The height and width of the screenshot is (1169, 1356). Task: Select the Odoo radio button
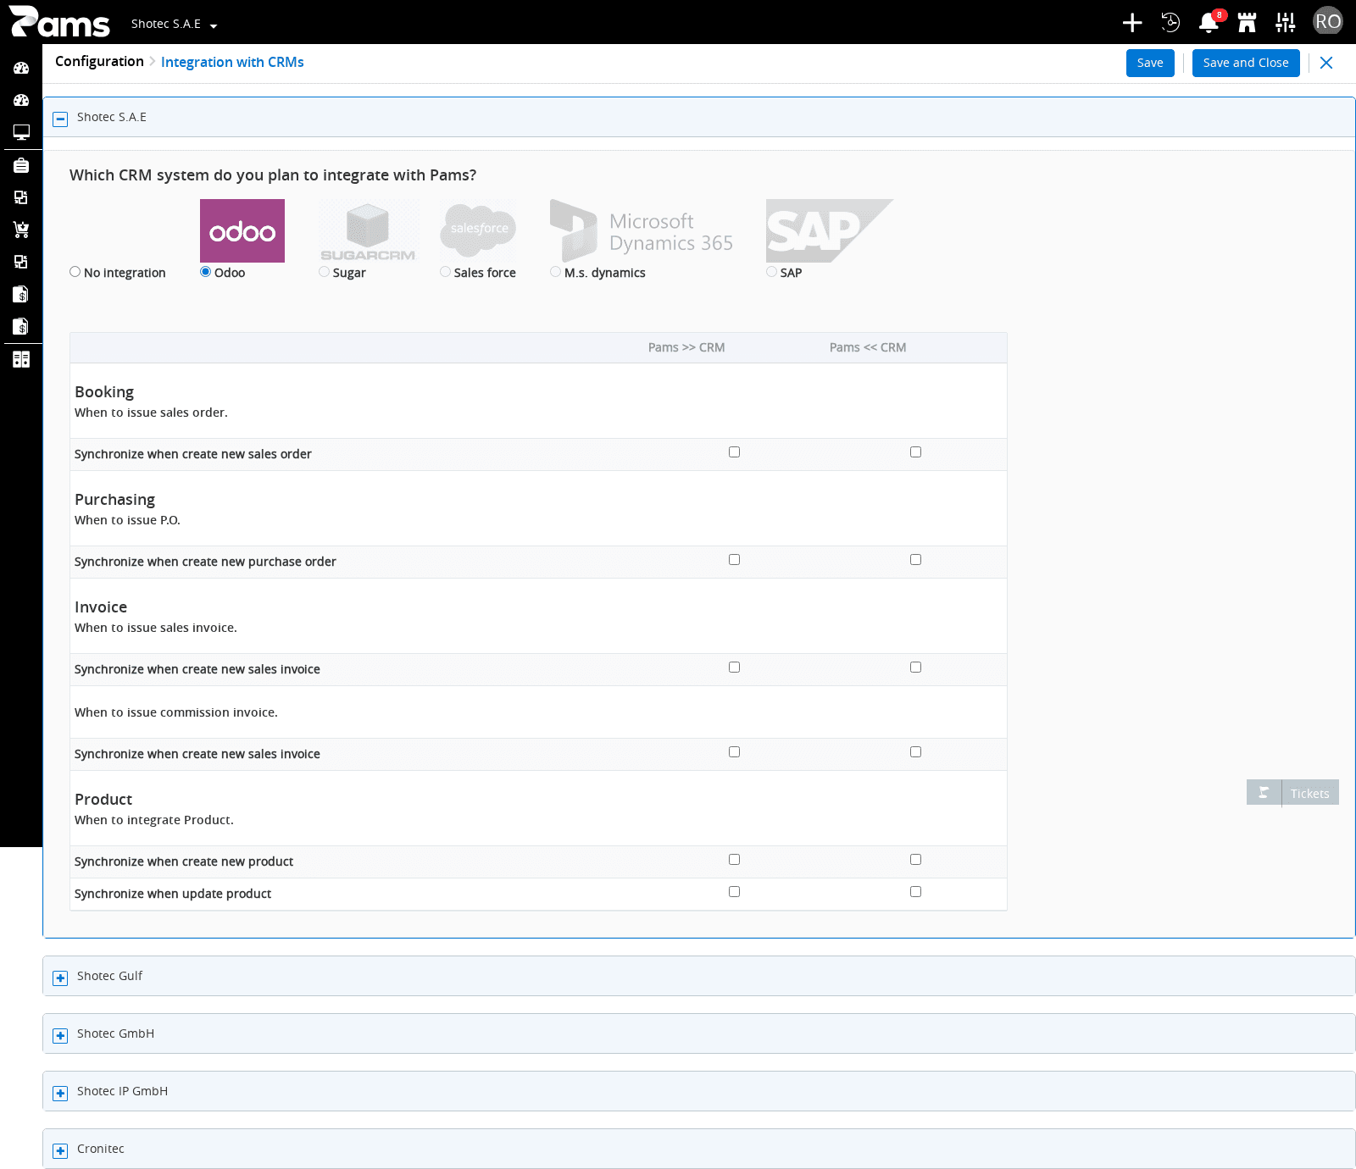[x=206, y=272]
